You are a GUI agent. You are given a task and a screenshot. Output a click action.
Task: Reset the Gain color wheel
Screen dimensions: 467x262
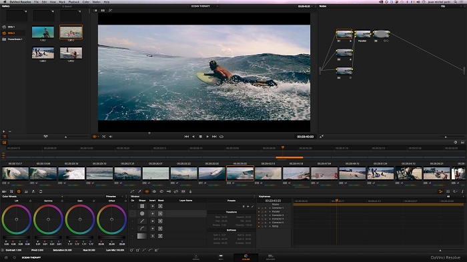[94, 201]
